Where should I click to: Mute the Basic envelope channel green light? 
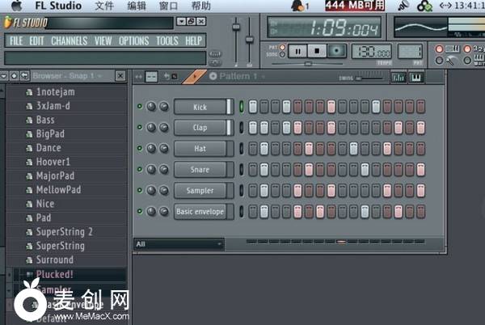click(x=140, y=211)
